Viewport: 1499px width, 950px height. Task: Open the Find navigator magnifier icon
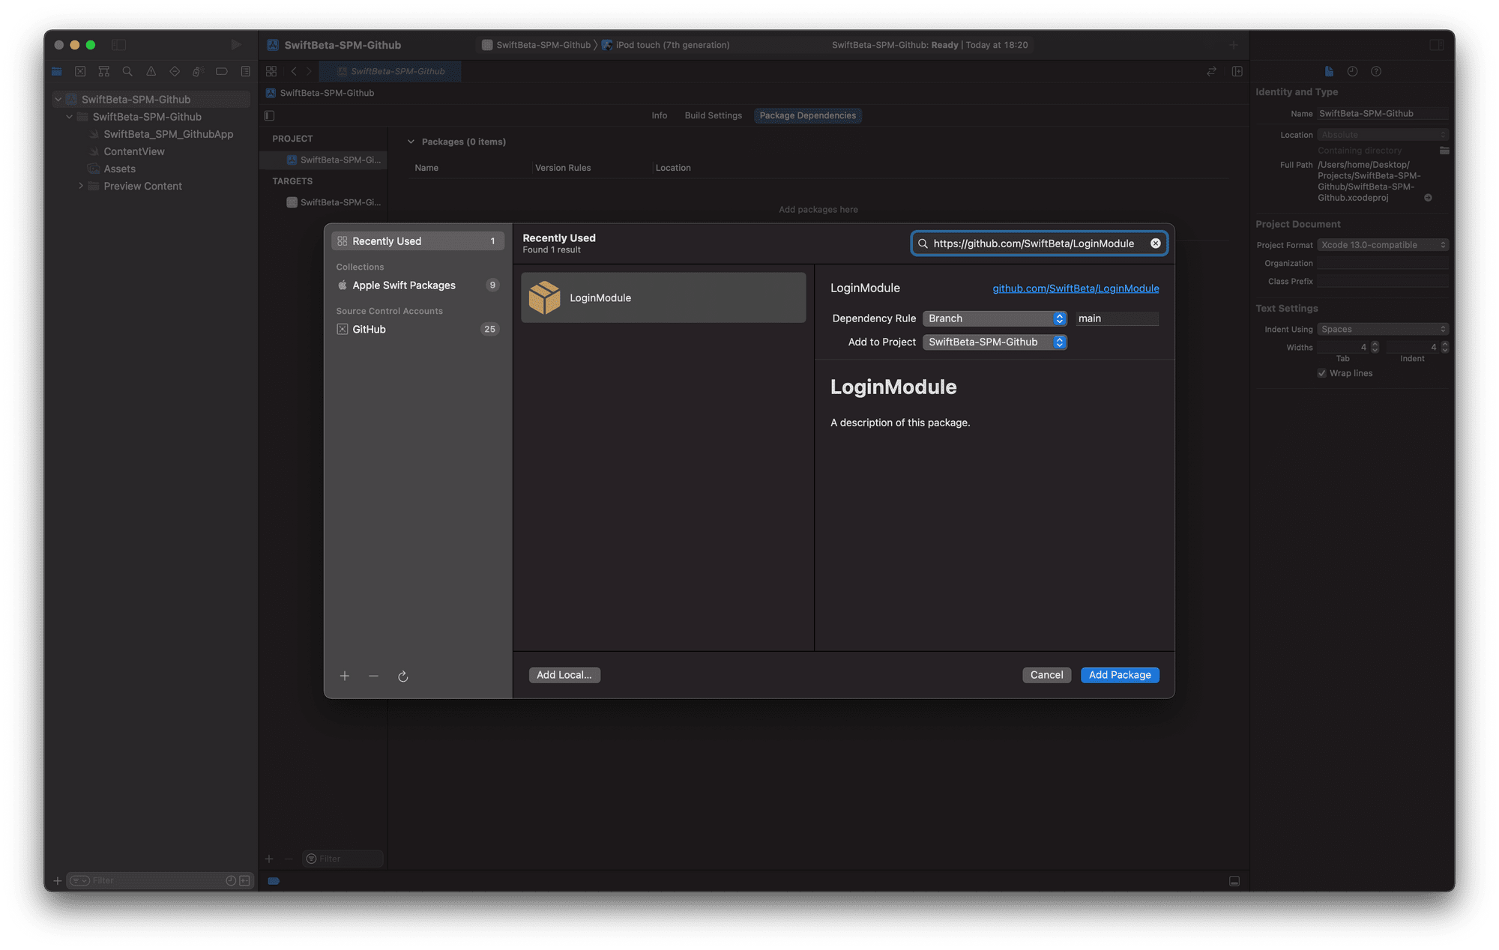[127, 71]
